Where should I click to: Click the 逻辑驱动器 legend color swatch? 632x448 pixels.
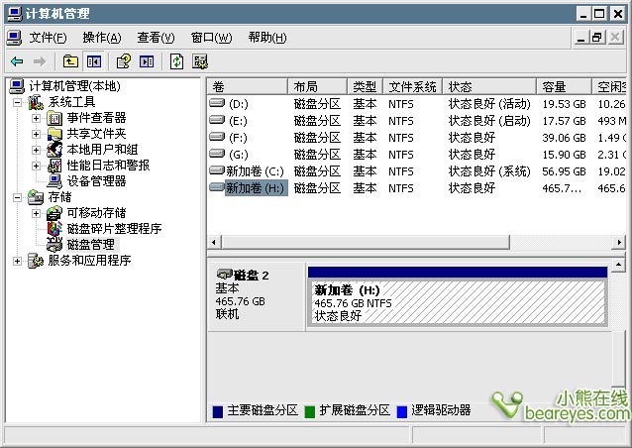pos(402,411)
